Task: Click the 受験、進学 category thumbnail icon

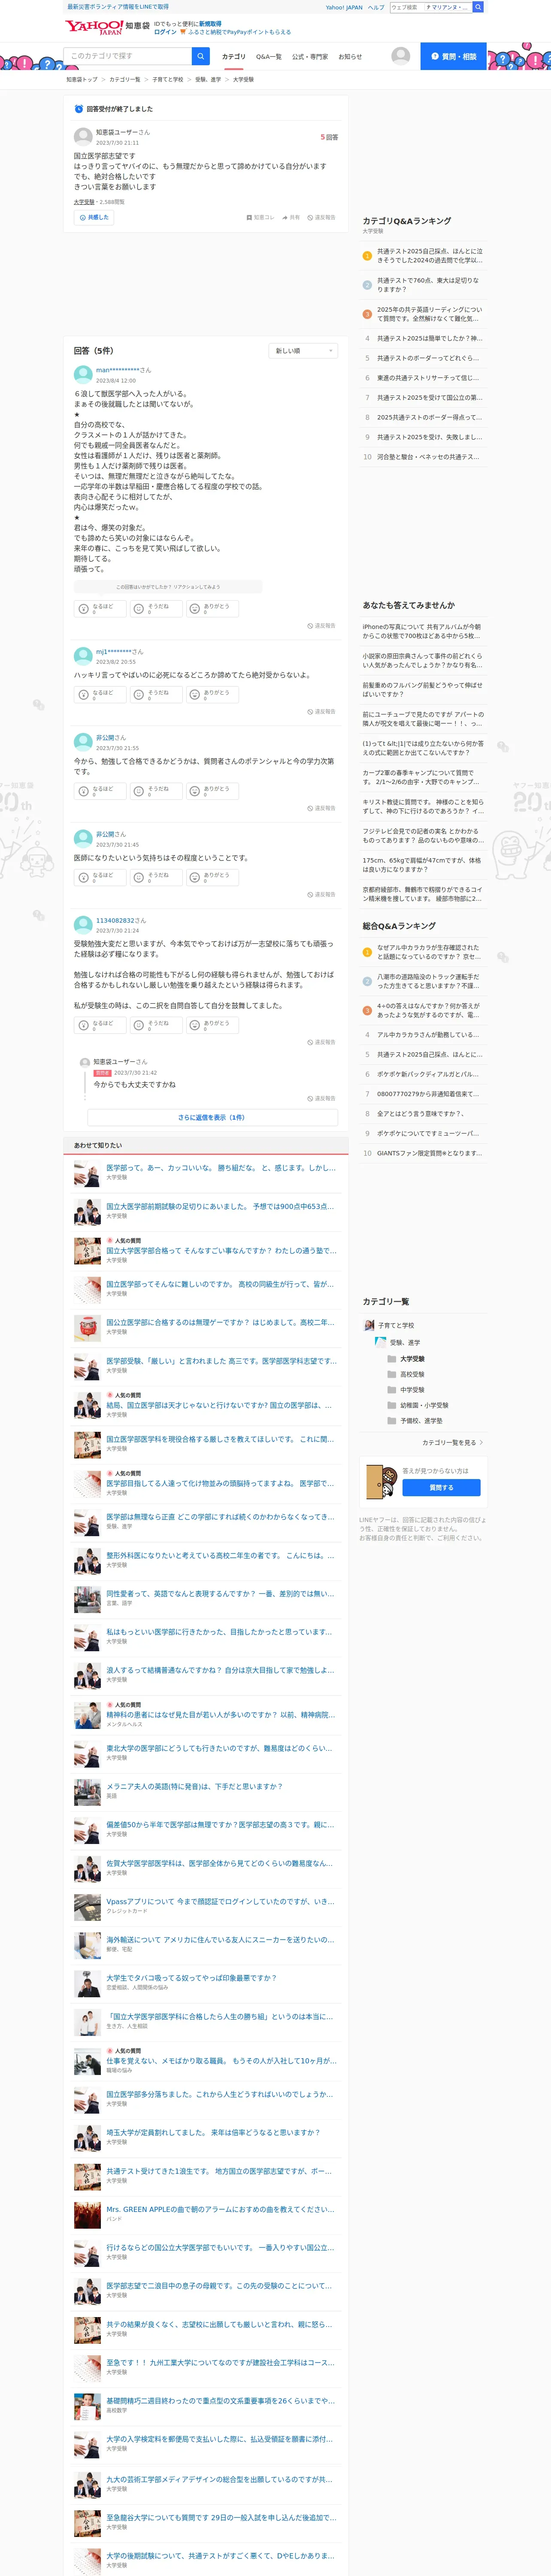Action: coord(380,1342)
